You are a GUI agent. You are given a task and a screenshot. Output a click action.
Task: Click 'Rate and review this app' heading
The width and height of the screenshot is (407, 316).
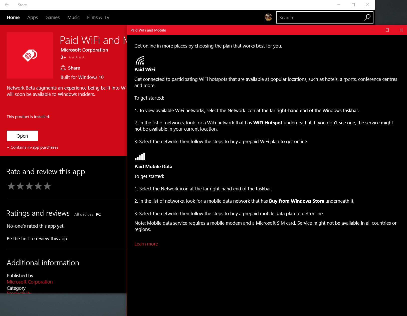pyautogui.click(x=46, y=172)
